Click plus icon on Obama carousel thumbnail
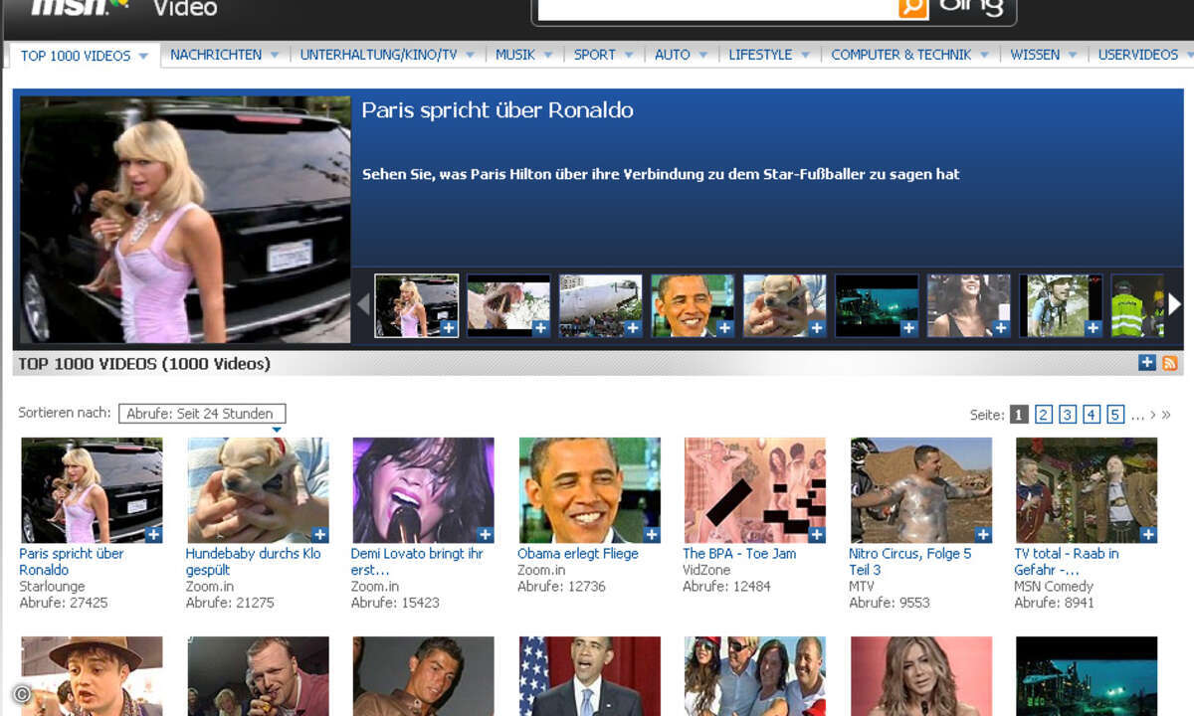This screenshot has width=1194, height=716. tap(724, 328)
